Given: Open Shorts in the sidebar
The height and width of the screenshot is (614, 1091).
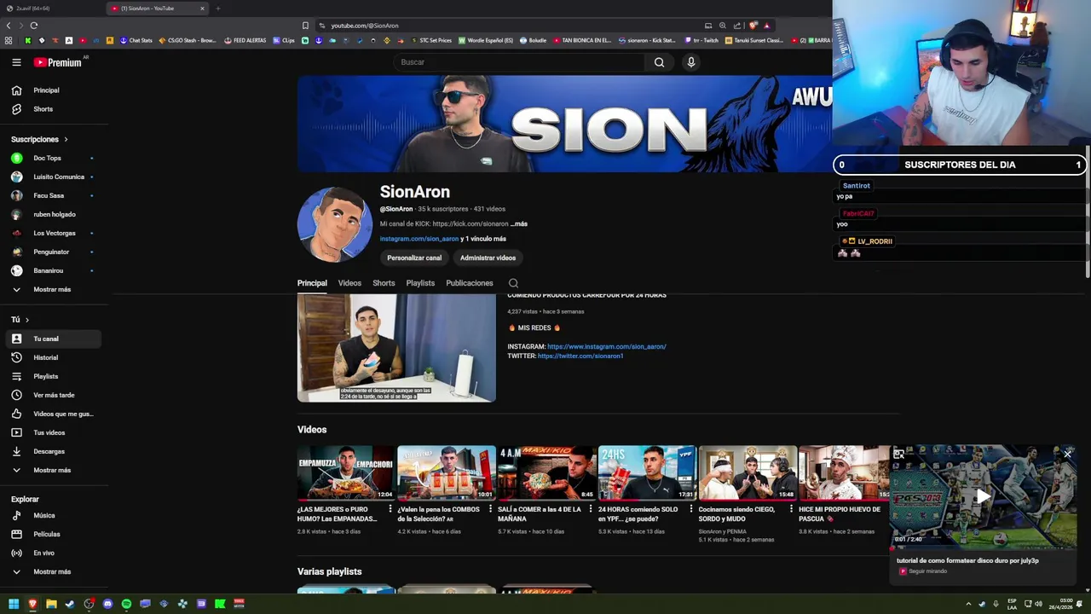Looking at the screenshot, I should (x=54, y=109).
